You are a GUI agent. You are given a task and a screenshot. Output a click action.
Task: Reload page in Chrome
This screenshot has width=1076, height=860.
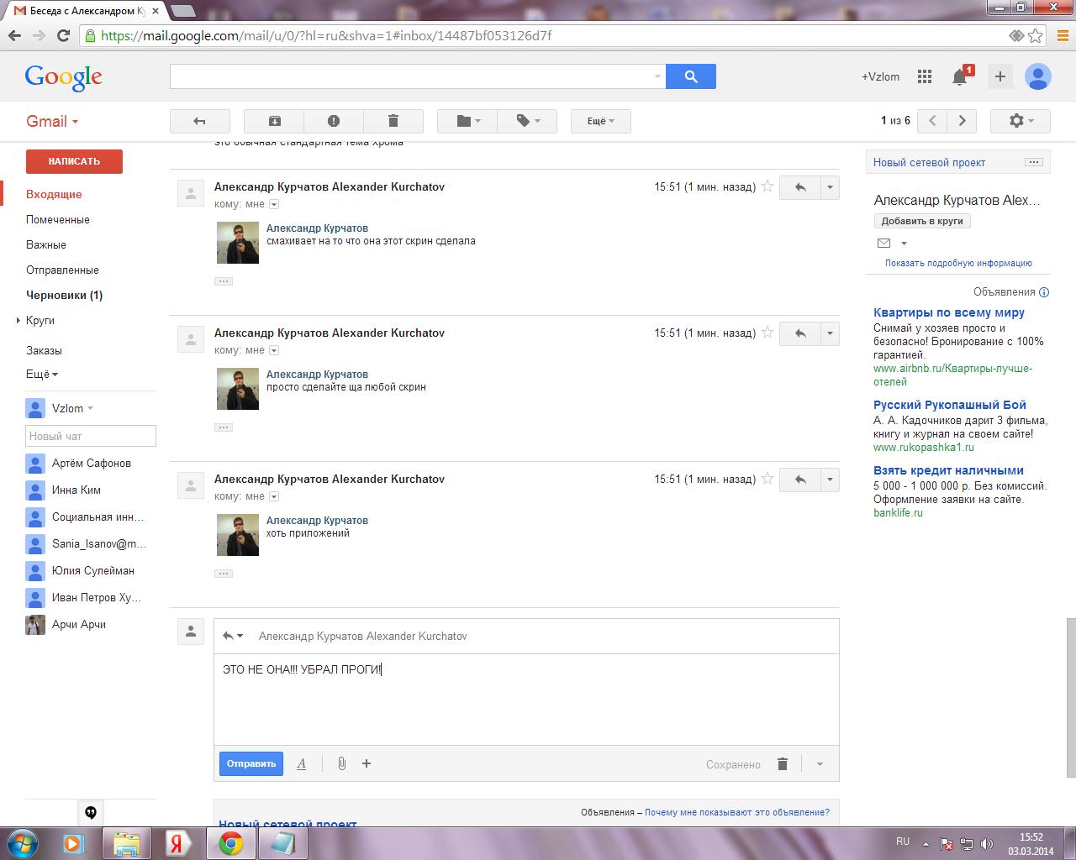(63, 35)
